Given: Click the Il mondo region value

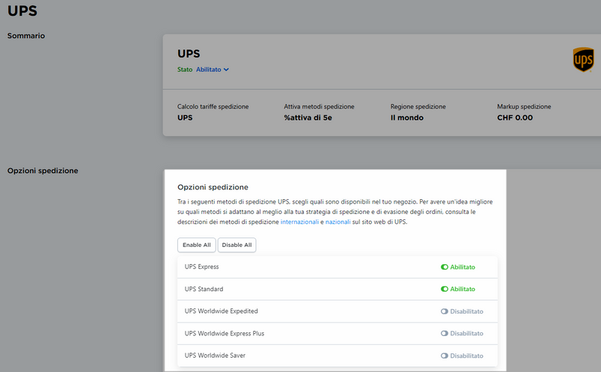Looking at the screenshot, I should click(x=407, y=118).
